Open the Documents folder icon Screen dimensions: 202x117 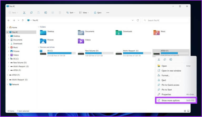coord(81,33)
